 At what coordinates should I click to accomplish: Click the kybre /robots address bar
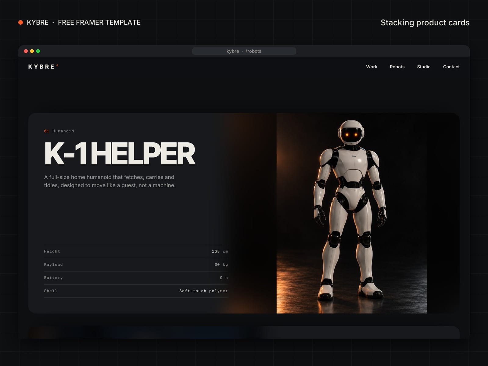click(x=244, y=51)
